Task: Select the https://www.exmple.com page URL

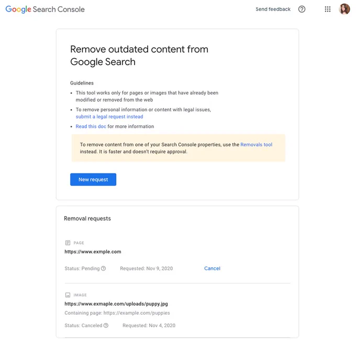Action: tap(93, 252)
